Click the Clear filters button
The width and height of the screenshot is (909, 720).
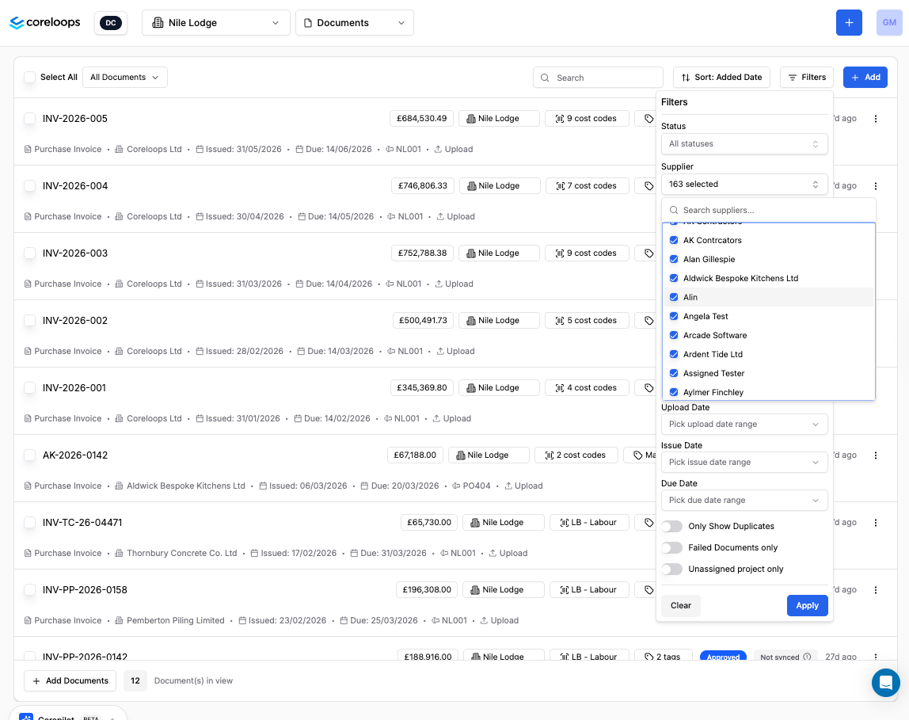click(681, 605)
